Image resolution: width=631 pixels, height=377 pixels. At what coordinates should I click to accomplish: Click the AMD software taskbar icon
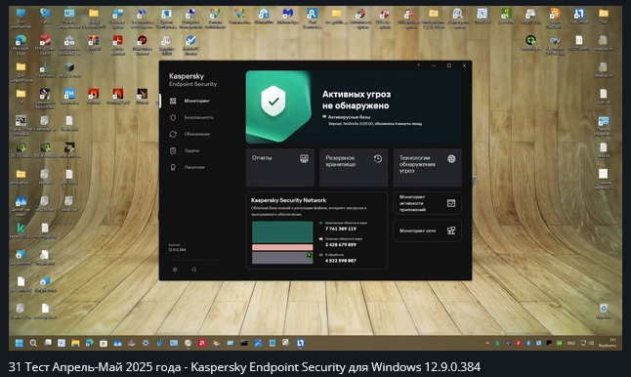click(x=202, y=343)
